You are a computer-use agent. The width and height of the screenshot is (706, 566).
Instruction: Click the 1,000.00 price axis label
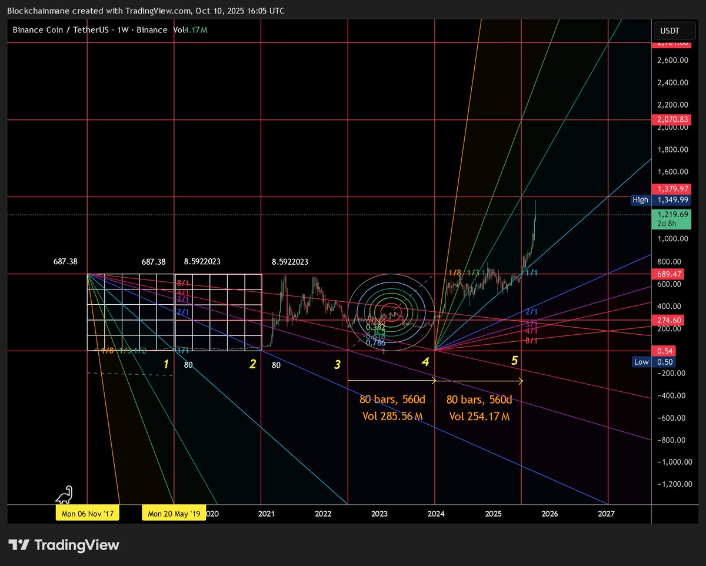pos(672,239)
